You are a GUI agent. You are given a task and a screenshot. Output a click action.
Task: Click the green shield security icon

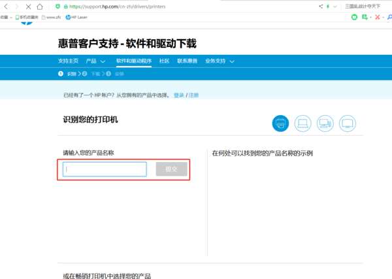[57, 7]
